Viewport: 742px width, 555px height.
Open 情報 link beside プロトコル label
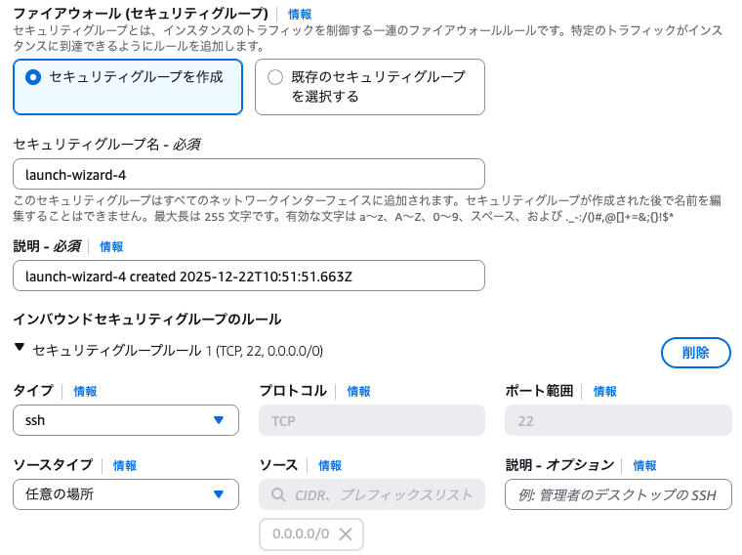[x=359, y=391]
